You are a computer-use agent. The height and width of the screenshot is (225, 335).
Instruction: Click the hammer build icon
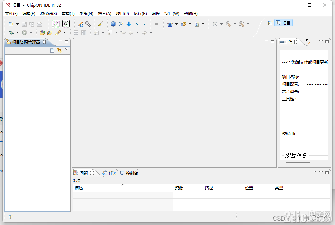click(x=228, y=24)
